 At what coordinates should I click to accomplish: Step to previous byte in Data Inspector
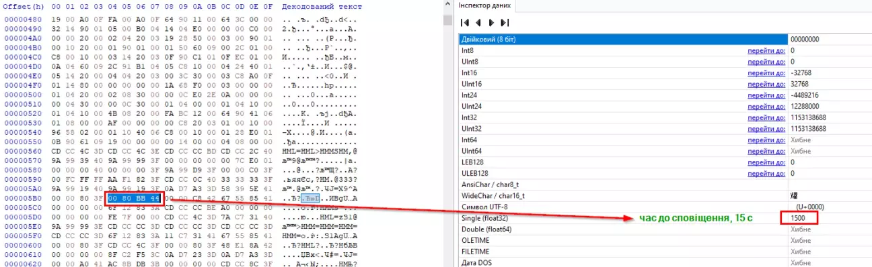point(478,23)
